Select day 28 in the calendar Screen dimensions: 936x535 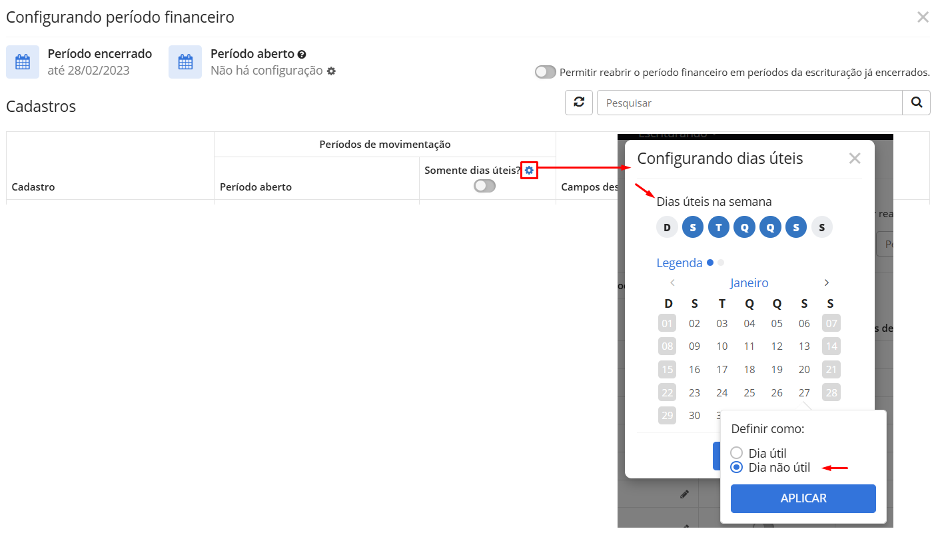pyautogui.click(x=831, y=392)
